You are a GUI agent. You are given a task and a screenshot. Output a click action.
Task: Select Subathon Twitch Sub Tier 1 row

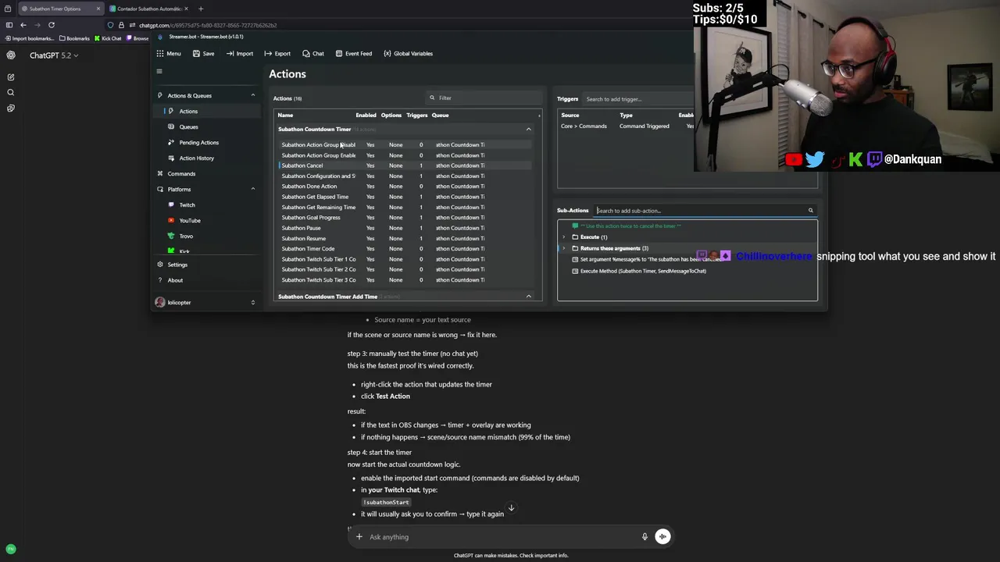(x=405, y=259)
